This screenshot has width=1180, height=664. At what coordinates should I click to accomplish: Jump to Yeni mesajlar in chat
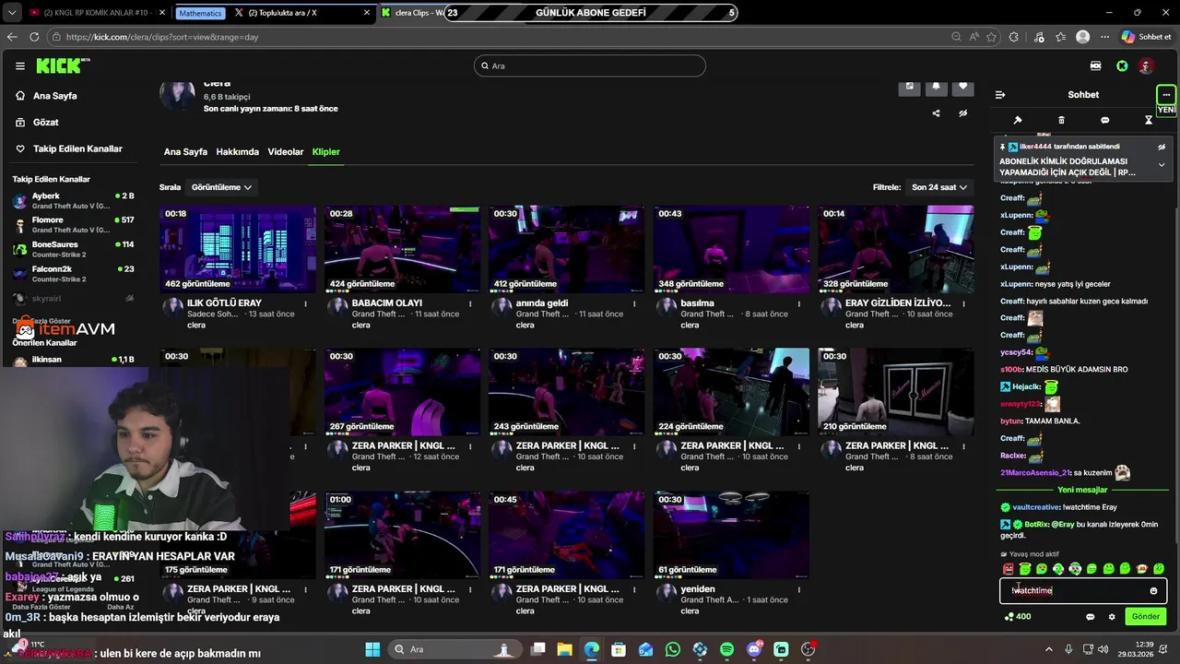[1082, 491]
